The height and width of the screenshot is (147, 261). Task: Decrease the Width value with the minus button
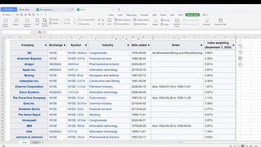(x=62, y=23)
